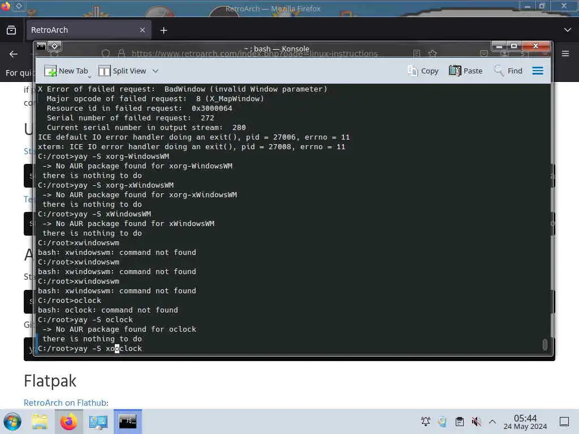579x434 pixels.
Task: Open the Firefox list all tabs dropdown
Action: (x=568, y=30)
